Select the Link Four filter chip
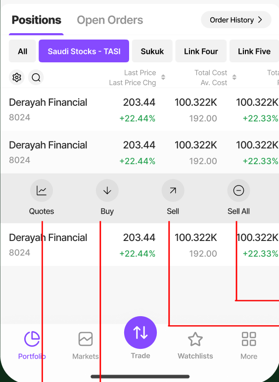This screenshot has width=279, height=382. tap(201, 51)
